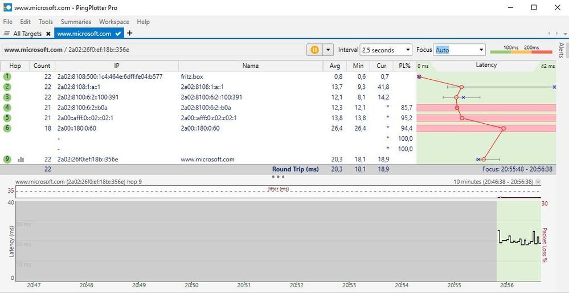Click the Round Trip (ms) summary label

point(296,169)
